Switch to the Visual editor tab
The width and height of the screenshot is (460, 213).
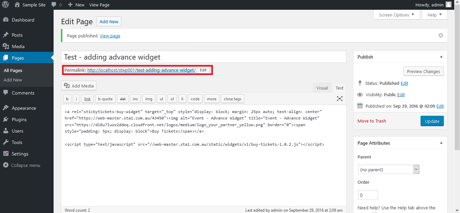[322, 88]
